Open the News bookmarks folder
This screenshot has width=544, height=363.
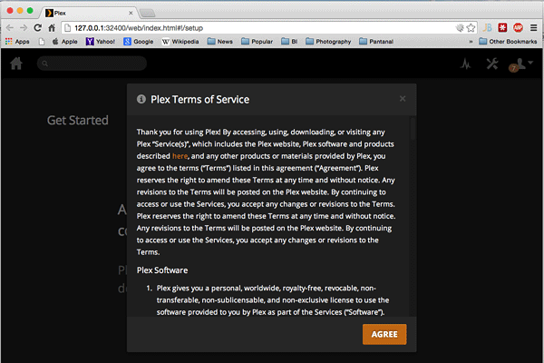click(x=220, y=42)
